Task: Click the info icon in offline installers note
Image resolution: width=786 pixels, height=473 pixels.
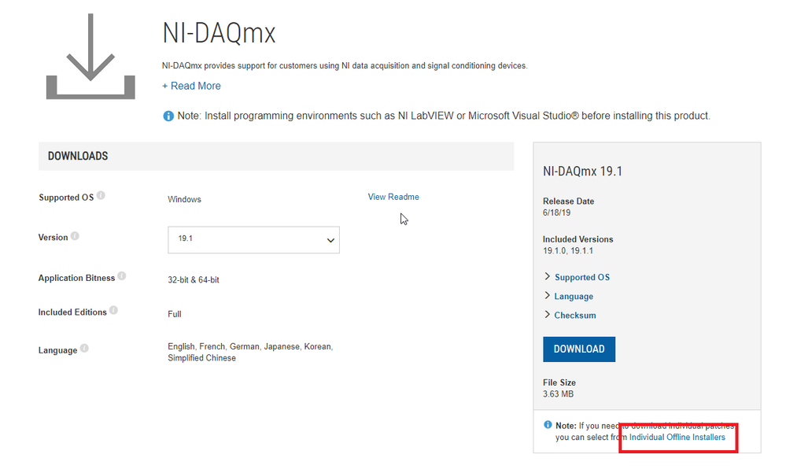Action: click(x=548, y=425)
